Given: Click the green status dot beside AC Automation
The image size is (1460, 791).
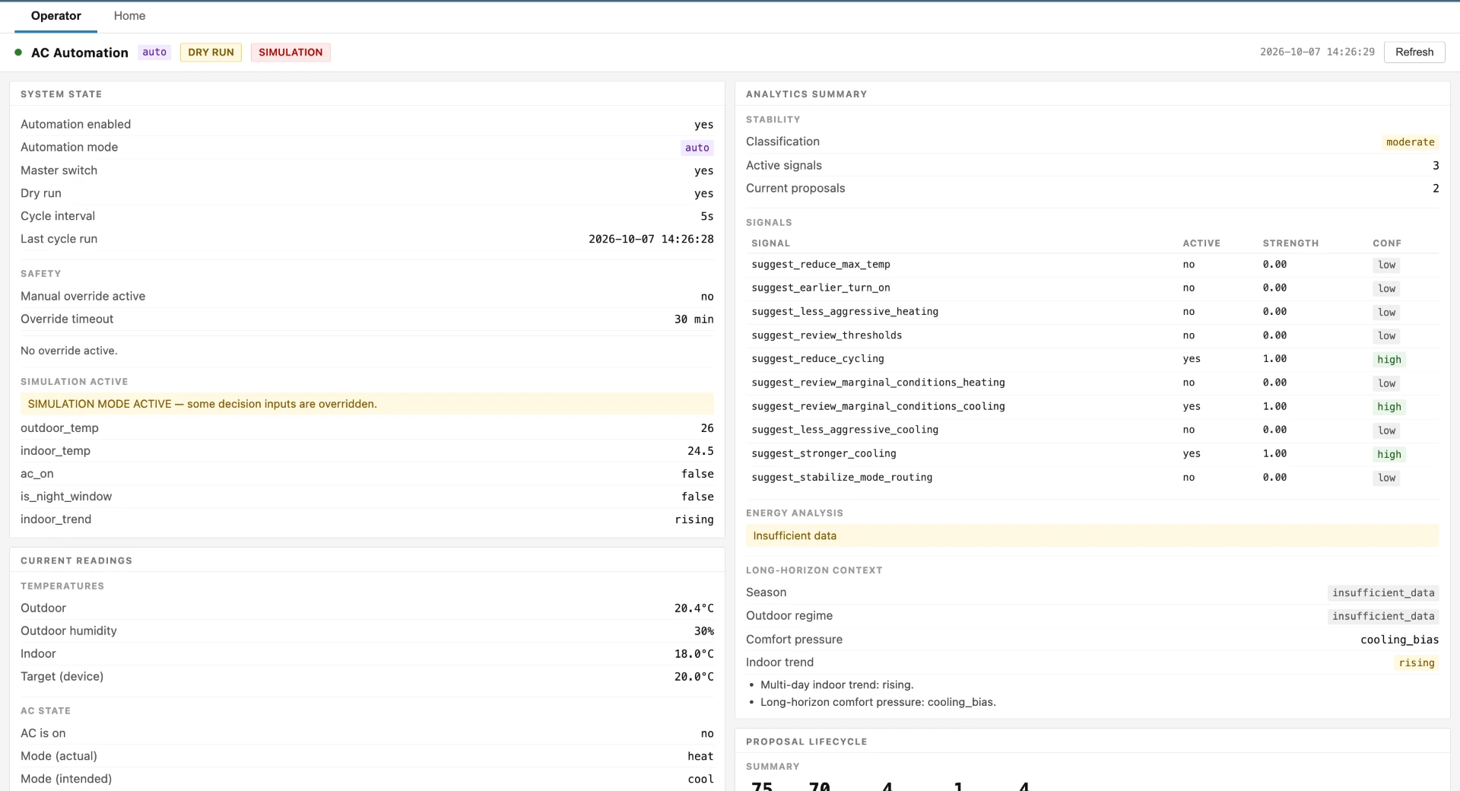Looking at the screenshot, I should [x=18, y=52].
